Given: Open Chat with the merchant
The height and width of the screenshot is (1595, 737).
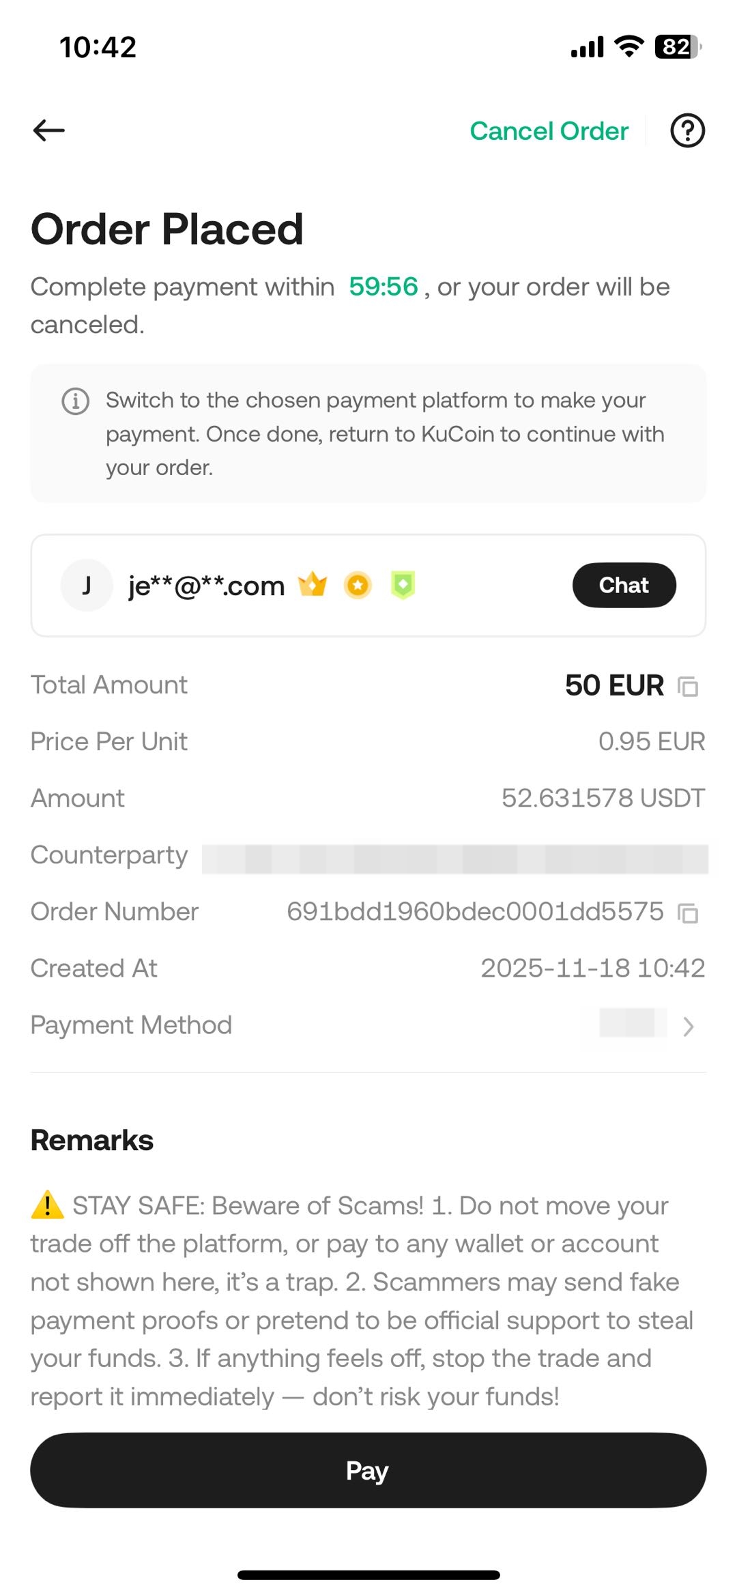Looking at the screenshot, I should (624, 585).
